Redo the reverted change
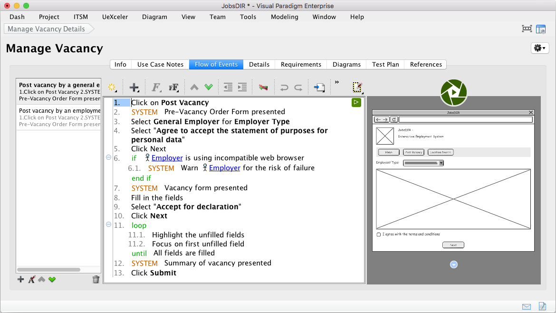 298,87
